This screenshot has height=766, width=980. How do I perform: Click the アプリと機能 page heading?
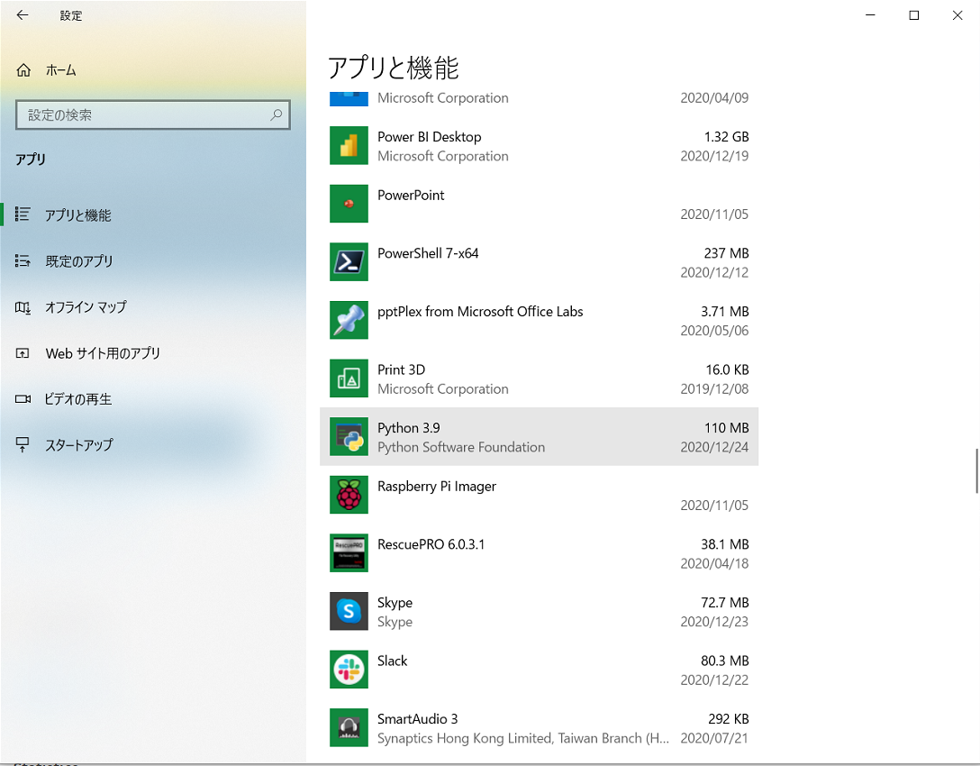(x=393, y=68)
